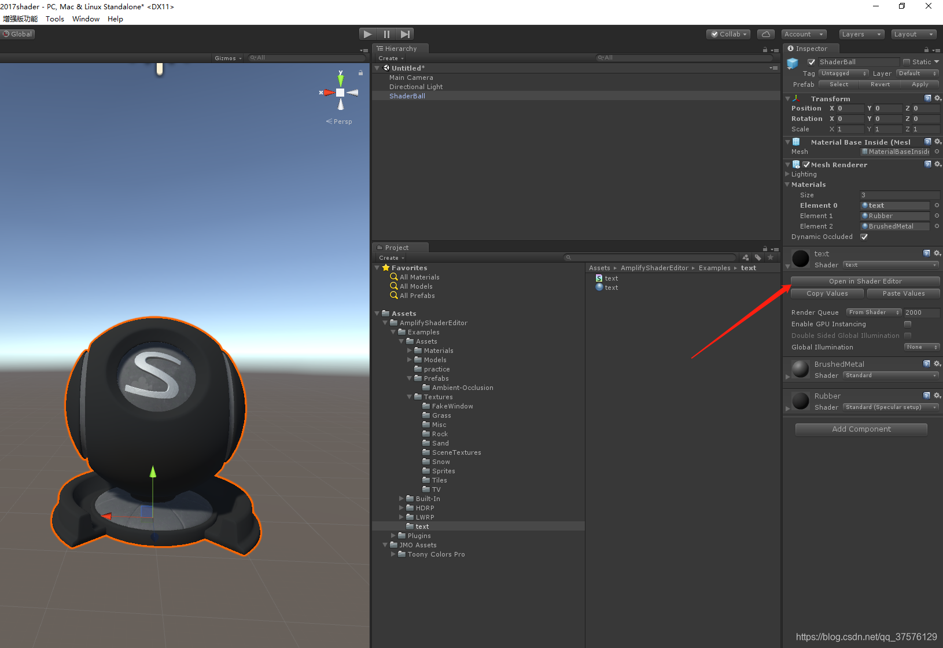Select the Hierarchy tab
The height and width of the screenshot is (648, 943).
(x=400, y=49)
